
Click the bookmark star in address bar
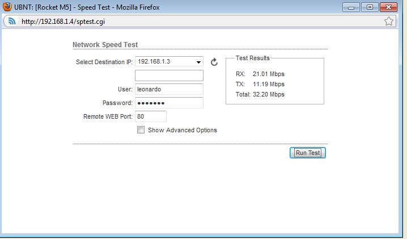point(389,22)
